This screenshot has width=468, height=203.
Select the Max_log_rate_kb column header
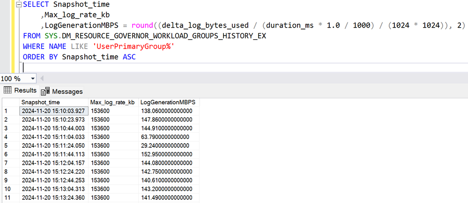[113, 102]
